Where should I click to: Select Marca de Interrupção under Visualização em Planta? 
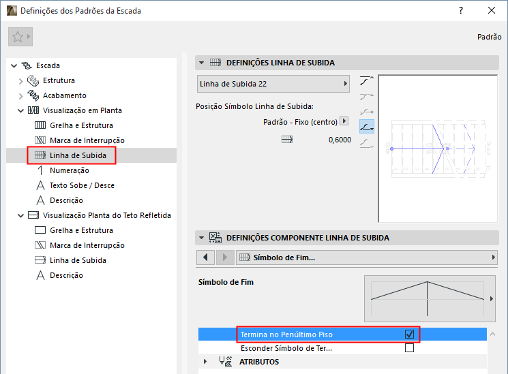click(x=87, y=140)
